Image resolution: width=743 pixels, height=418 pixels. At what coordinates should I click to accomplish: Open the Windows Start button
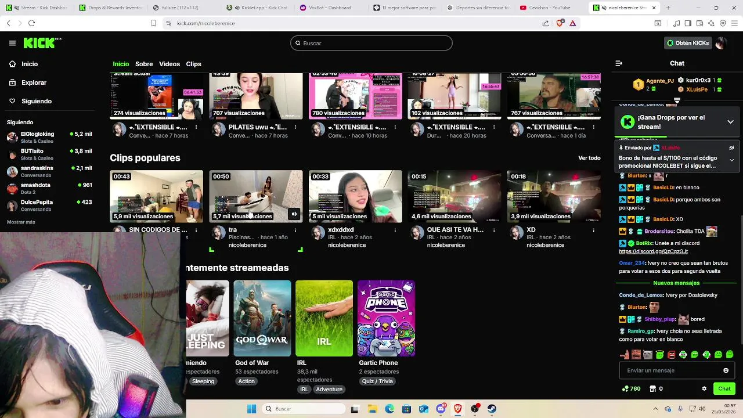tap(251, 409)
